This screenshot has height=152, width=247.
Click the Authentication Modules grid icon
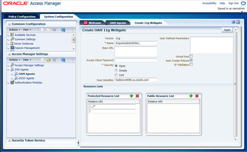[12, 82]
